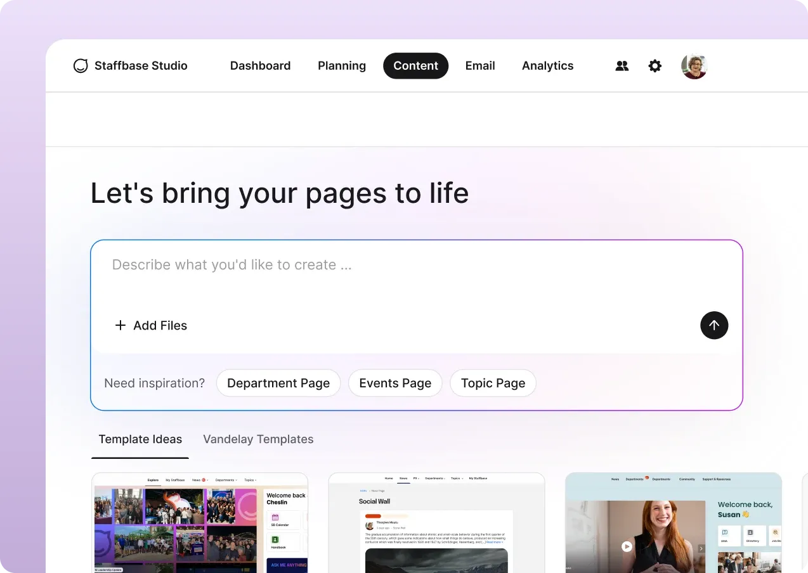Select the Template Ideas tab
The height and width of the screenshot is (573, 808).
pos(140,439)
